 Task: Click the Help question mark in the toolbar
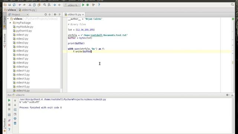point(99,5)
